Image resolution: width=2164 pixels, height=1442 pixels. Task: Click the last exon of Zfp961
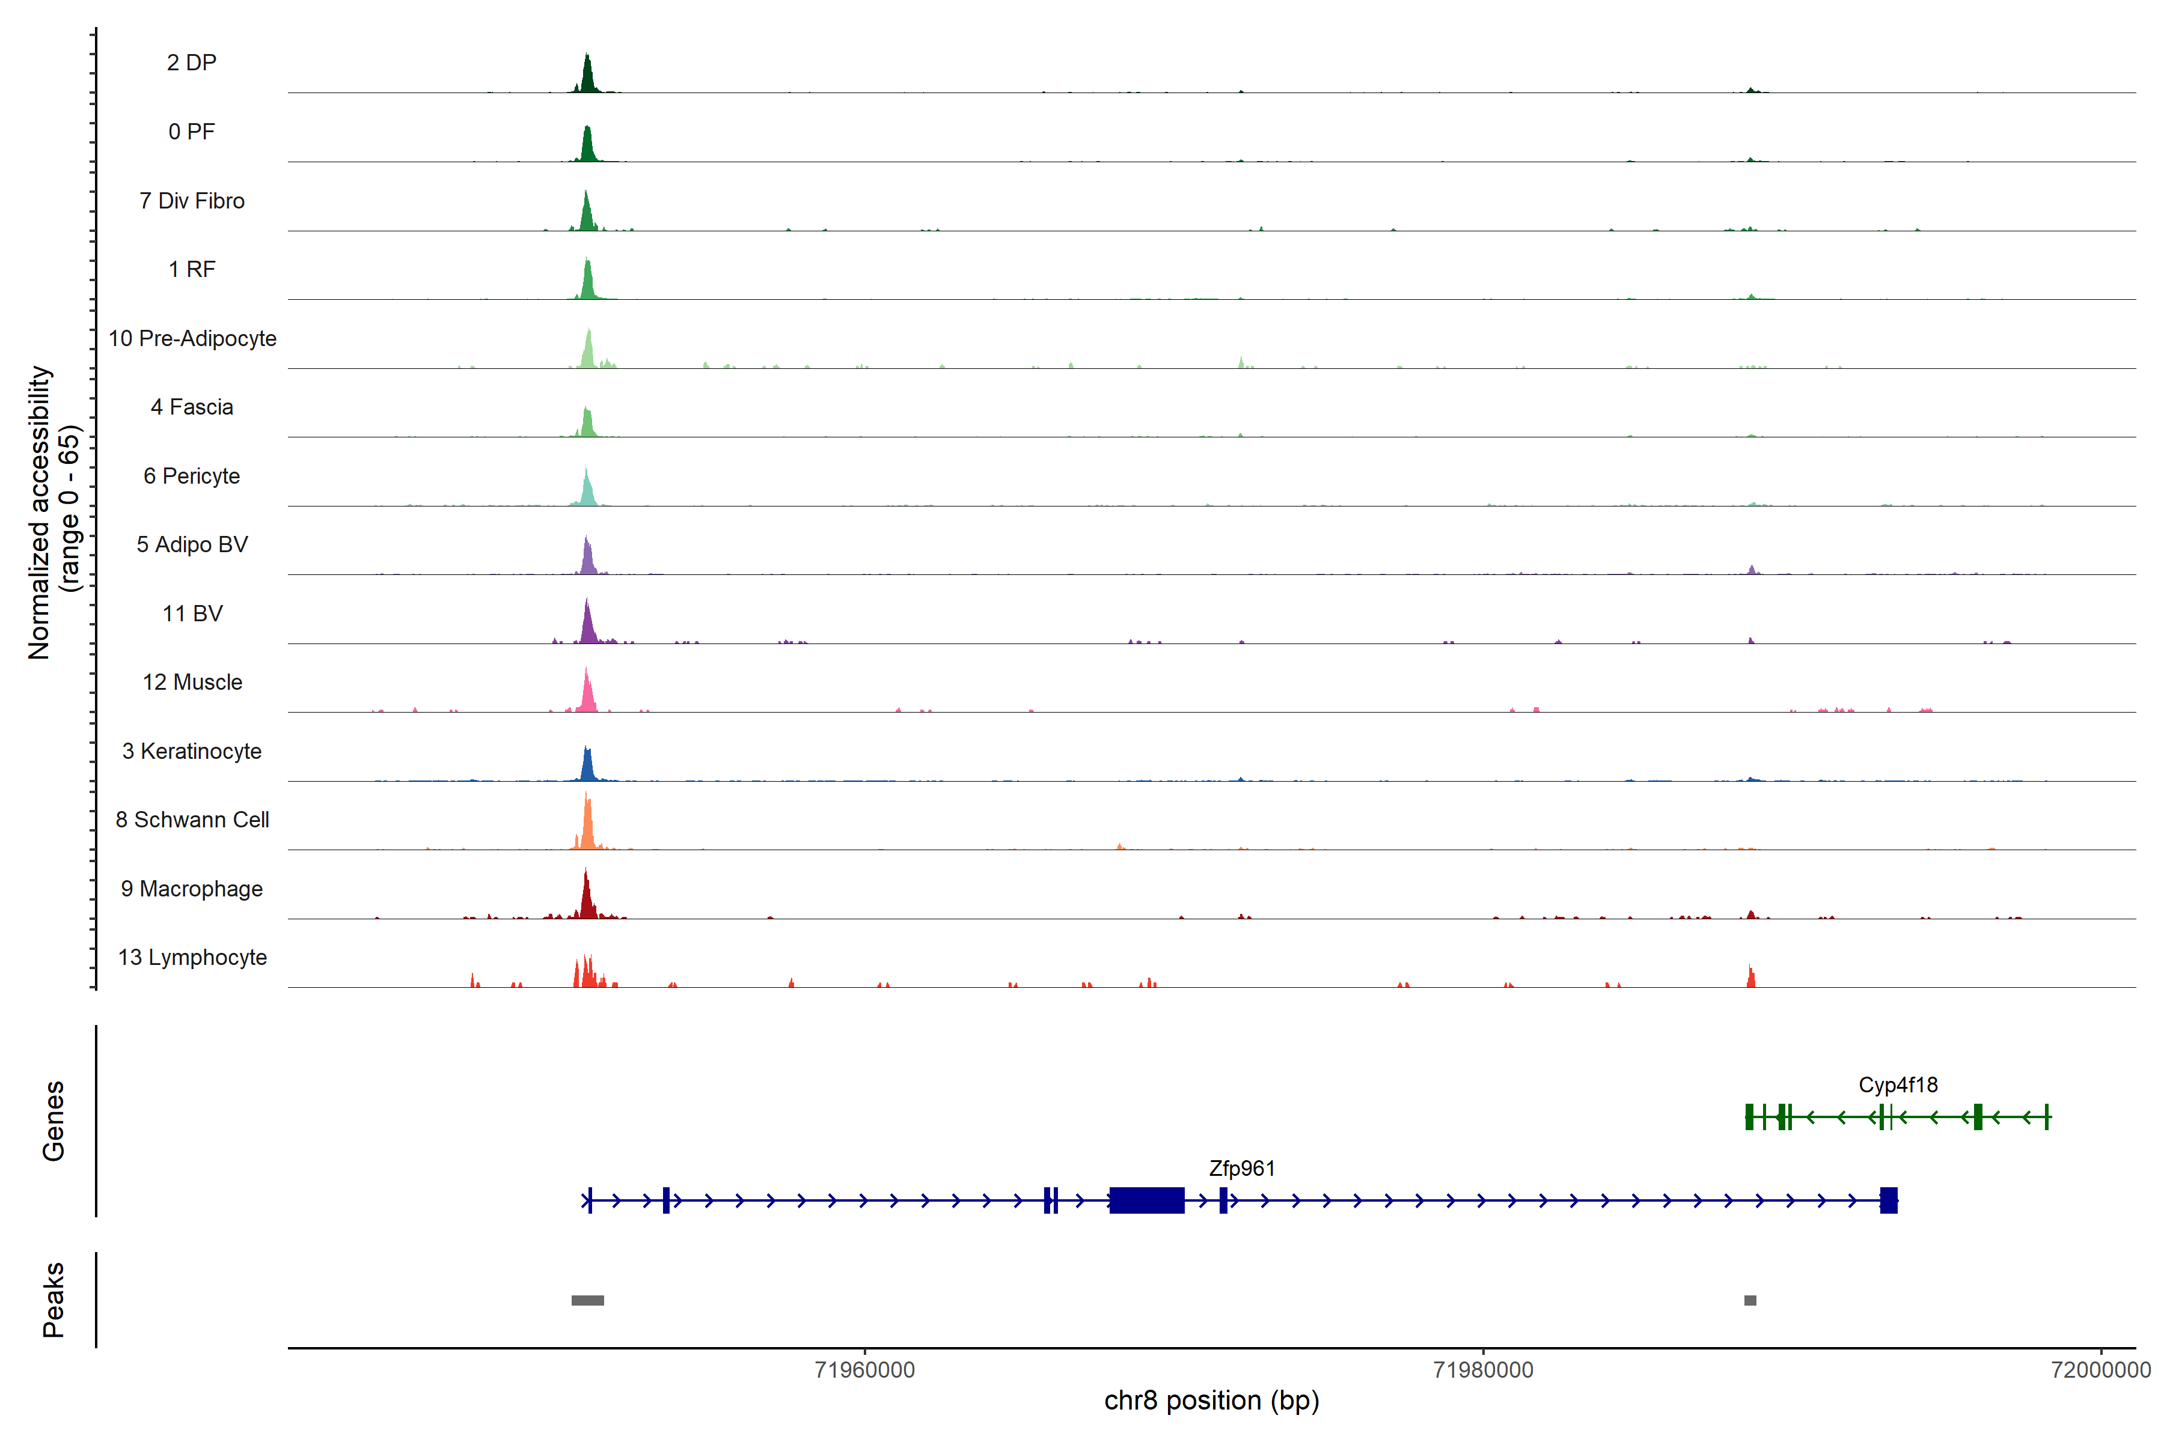pos(1888,1200)
